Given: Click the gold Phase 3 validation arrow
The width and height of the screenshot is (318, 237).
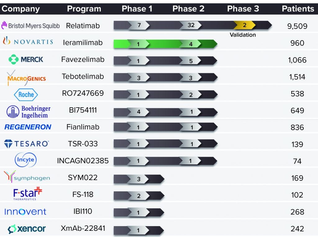Looking at the screenshot, I should [x=245, y=25].
